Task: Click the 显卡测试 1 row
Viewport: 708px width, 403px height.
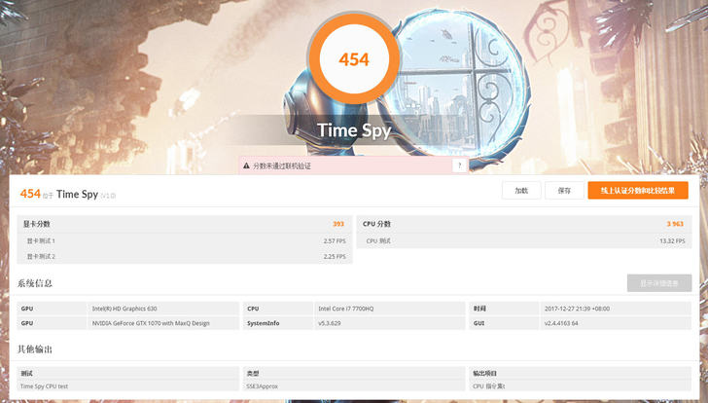Action: click(184, 240)
